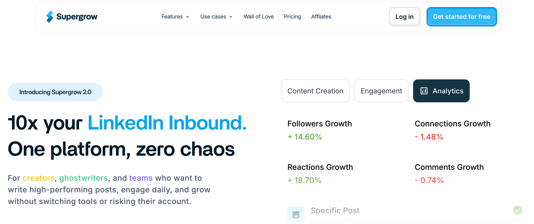
Task: Navigate to Pricing
Action: pyautogui.click(x=292, y=17)
